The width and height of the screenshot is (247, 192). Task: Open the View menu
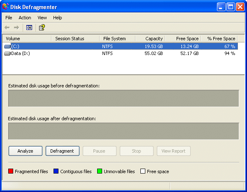(x=42, y=18)
